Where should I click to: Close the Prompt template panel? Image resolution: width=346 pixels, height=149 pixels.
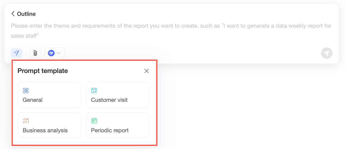point(146,71)
